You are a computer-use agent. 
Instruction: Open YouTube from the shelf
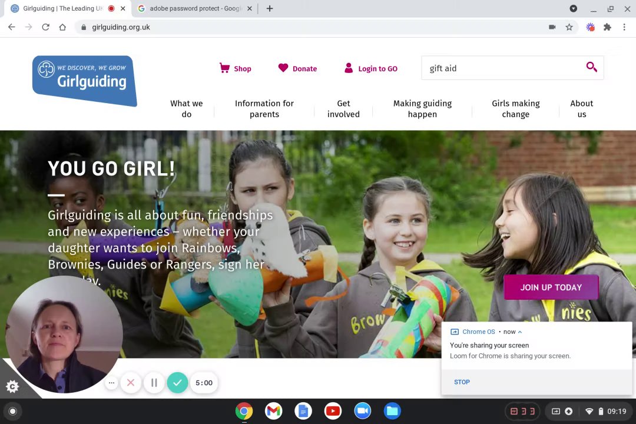pos(333,412)
